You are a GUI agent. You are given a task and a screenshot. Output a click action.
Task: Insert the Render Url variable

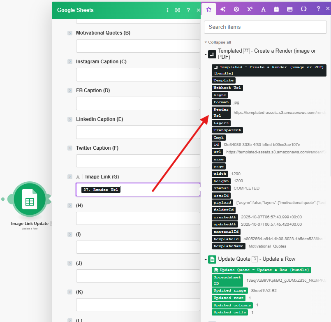pos(221,113)
